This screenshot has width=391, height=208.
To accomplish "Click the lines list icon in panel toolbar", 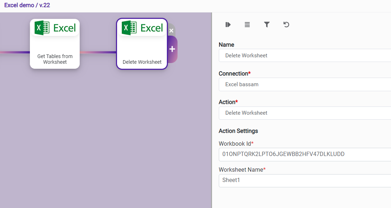I will 247,25.
